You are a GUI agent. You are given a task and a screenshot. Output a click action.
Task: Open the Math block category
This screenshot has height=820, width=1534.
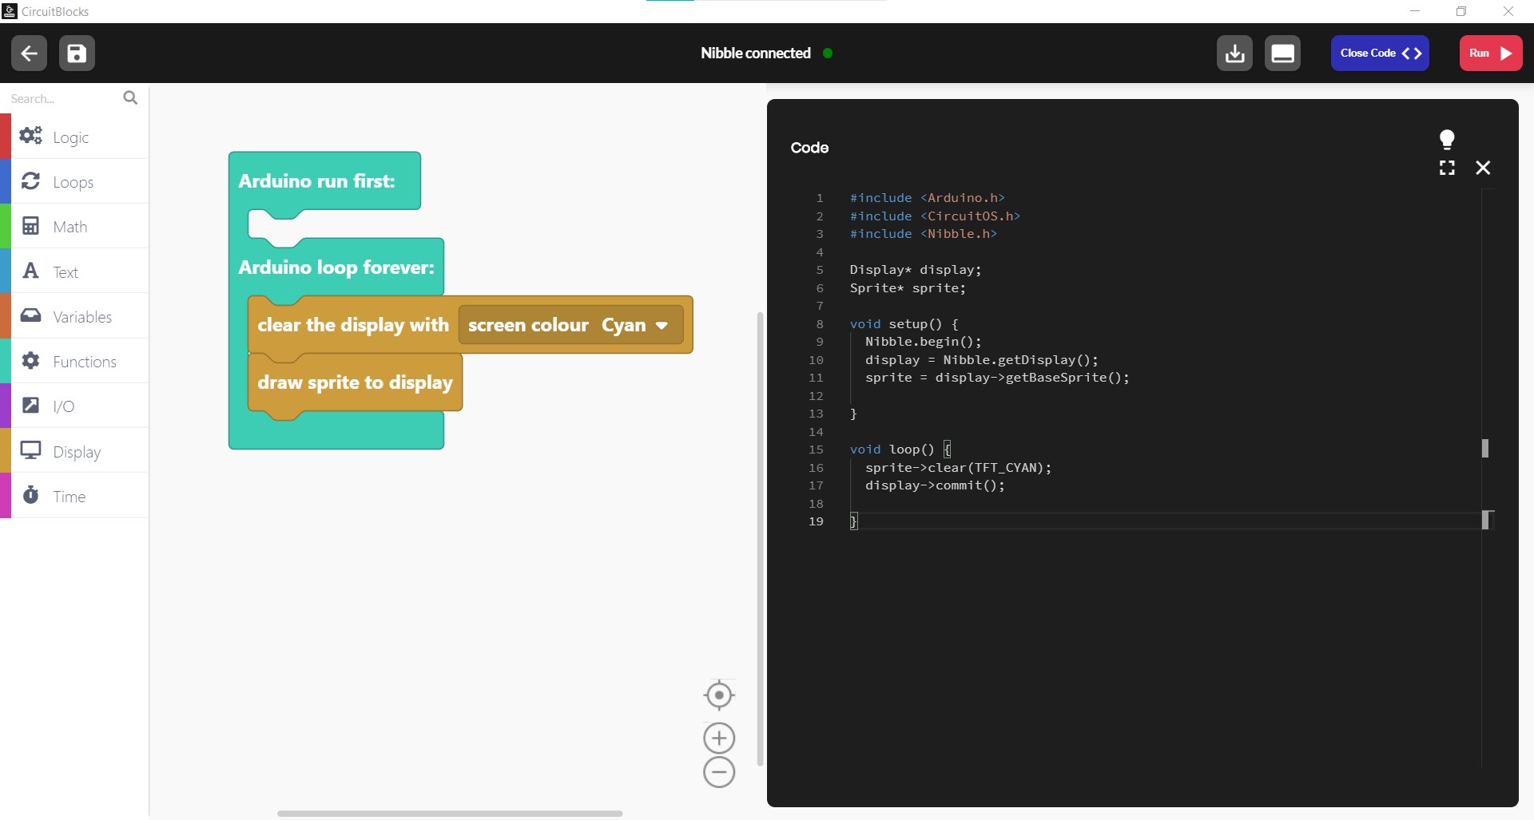coord(74,226)
